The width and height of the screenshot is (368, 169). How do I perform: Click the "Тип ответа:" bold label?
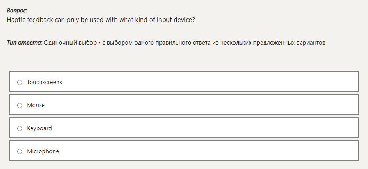coord(24,43)
